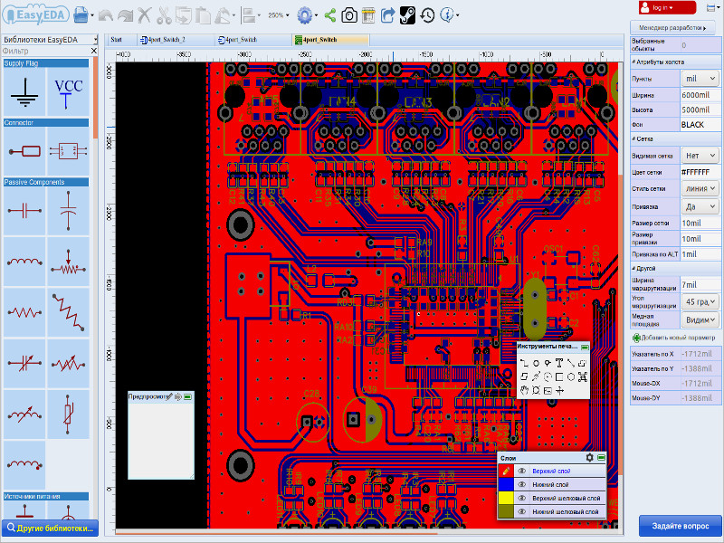Minimize the Предпросмотр panel
Image resolution: width=724 pixels, height=543 pixels.
[187, 396]
